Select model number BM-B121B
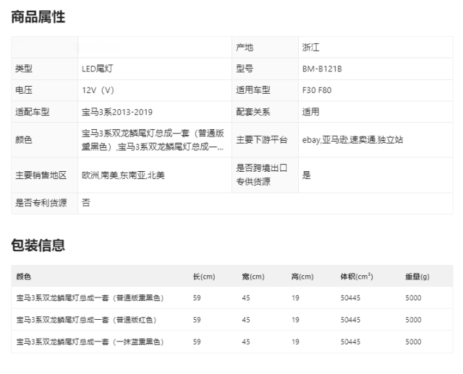This screenshot has height=374, width=463. [x=321, y=69]
